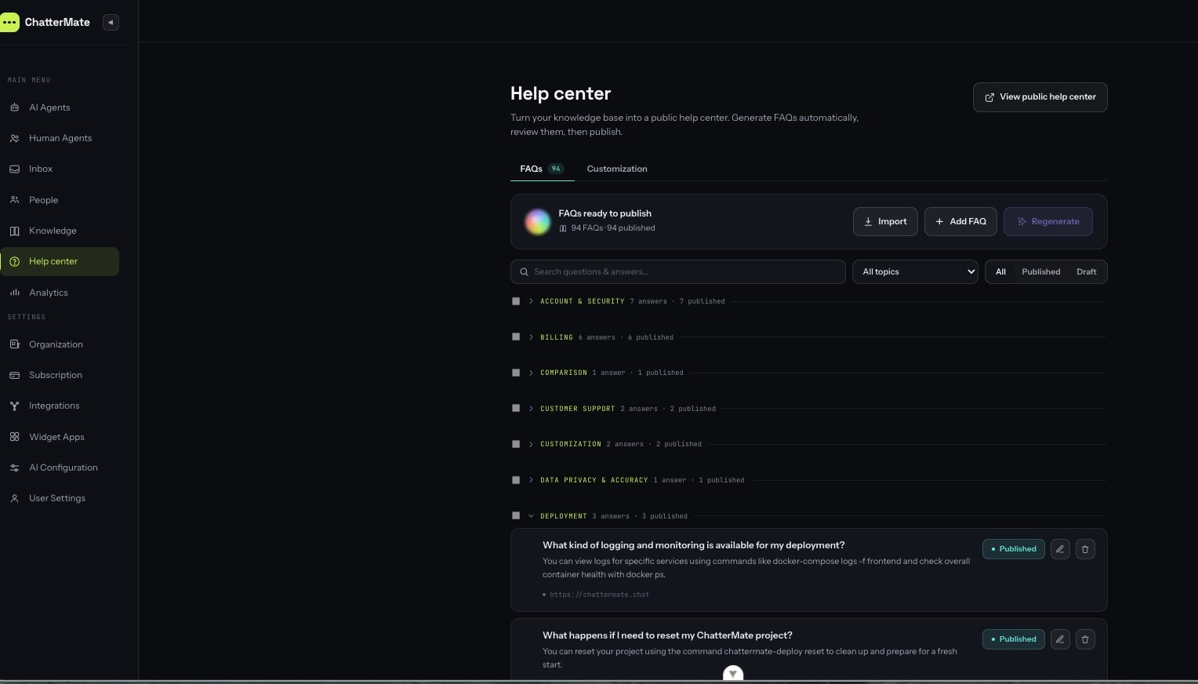Select the Customer Support topic checkbox
Viewport: 1198px width, 684px height.
tap(516, 408)
